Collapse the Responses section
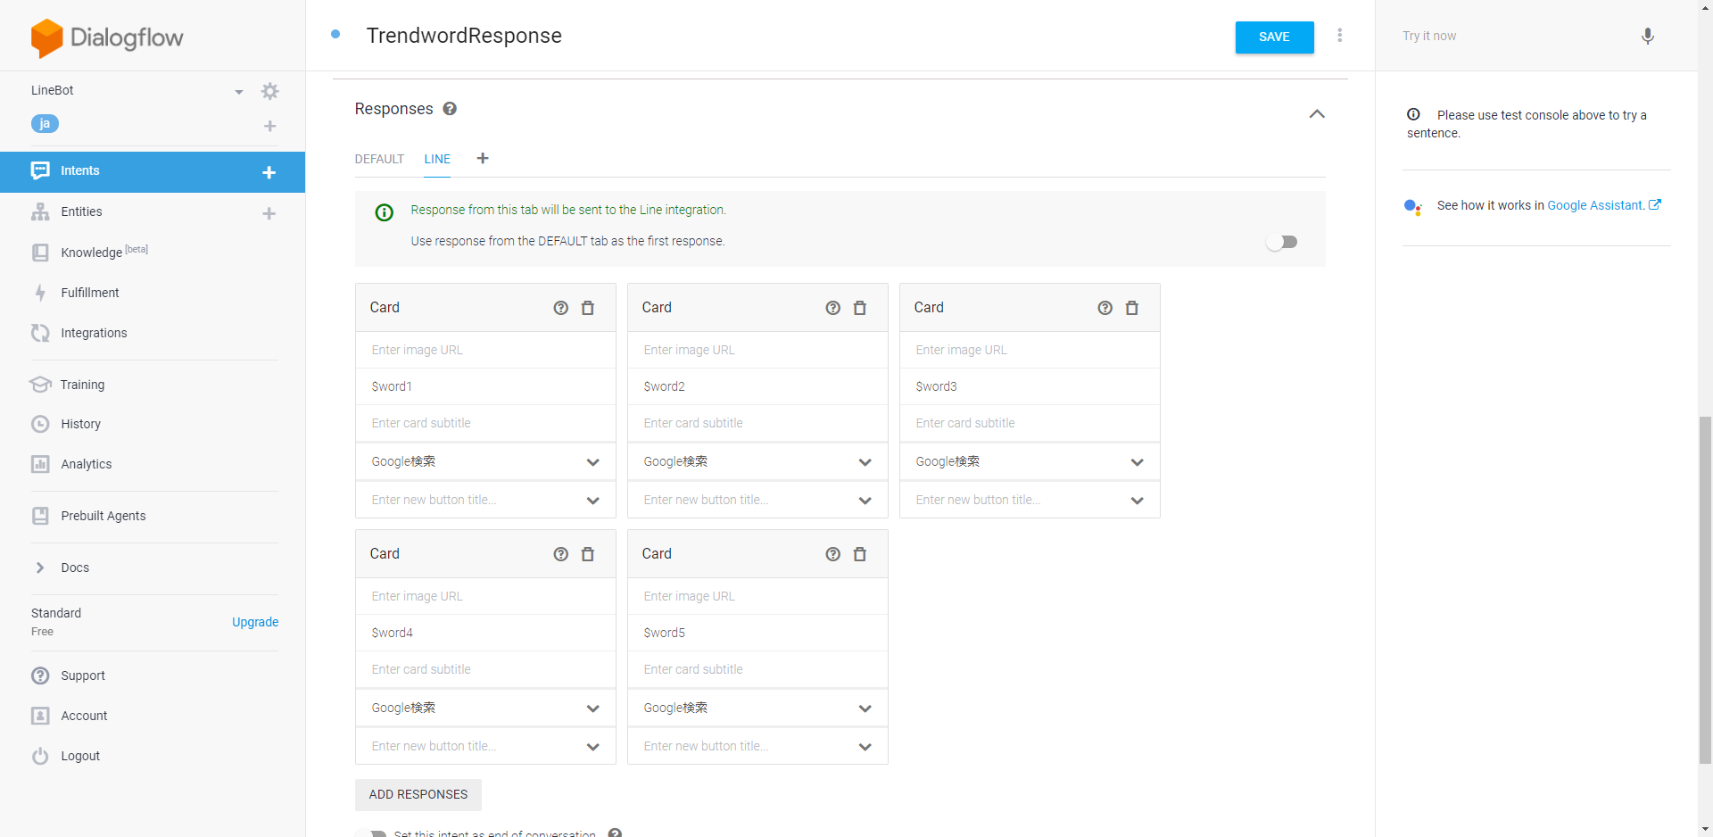This screenshot has height=837, width=1713. tap(1317, 114)
